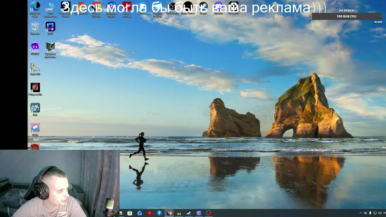Image resolution: width=386 pixels, height=217 pixels.
Task: Open the Wallpaper Engine shortcut
Action: pos(112,10)
